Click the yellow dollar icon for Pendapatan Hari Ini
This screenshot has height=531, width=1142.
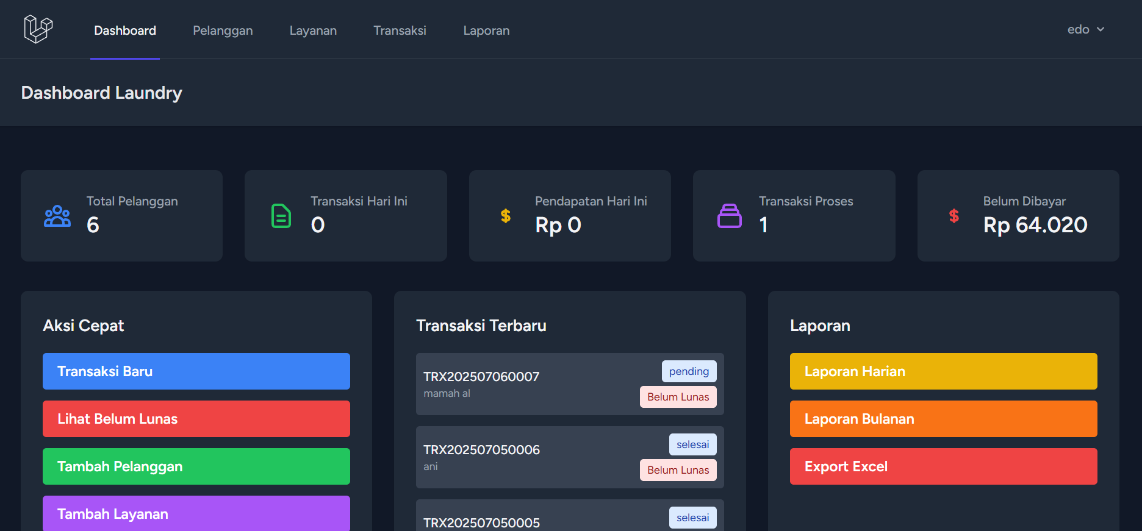coord(505,216)
